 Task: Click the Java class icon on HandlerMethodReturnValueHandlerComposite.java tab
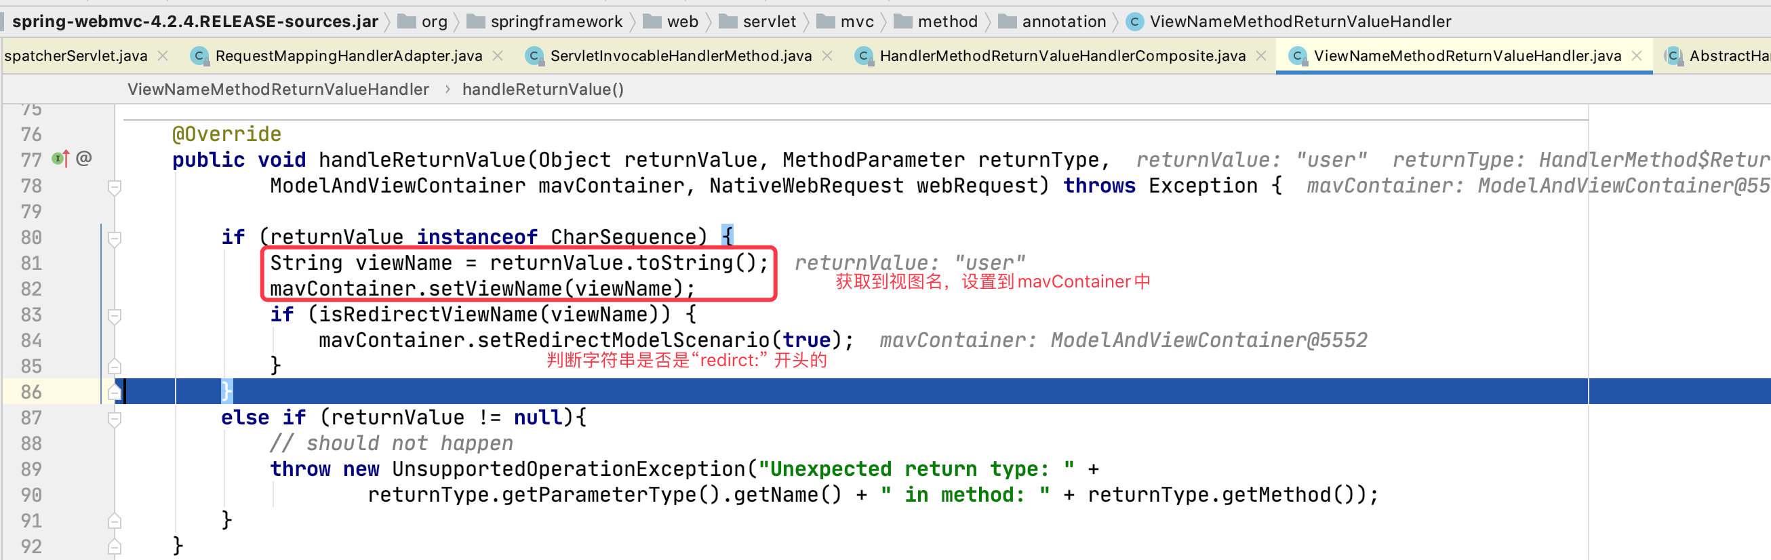[x=864, y=56]
